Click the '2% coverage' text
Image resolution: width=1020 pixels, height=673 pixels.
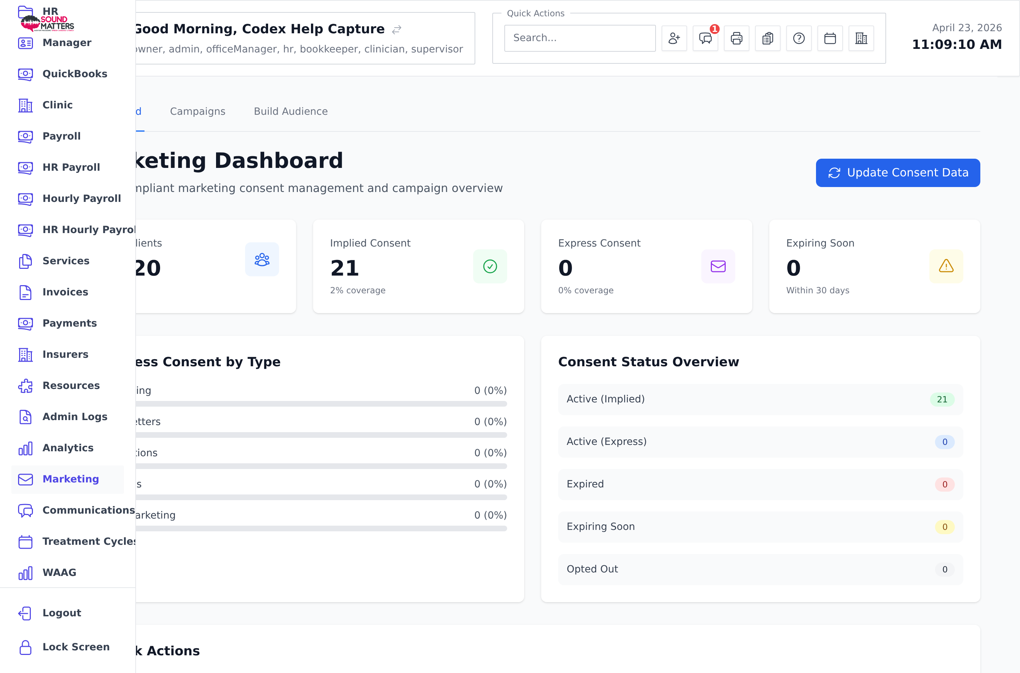pyautogui.click(x=357, y=290)
